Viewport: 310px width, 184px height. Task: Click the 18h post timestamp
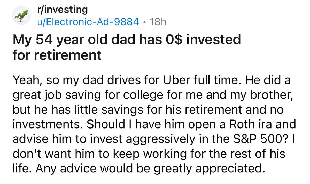coord(158,22)
